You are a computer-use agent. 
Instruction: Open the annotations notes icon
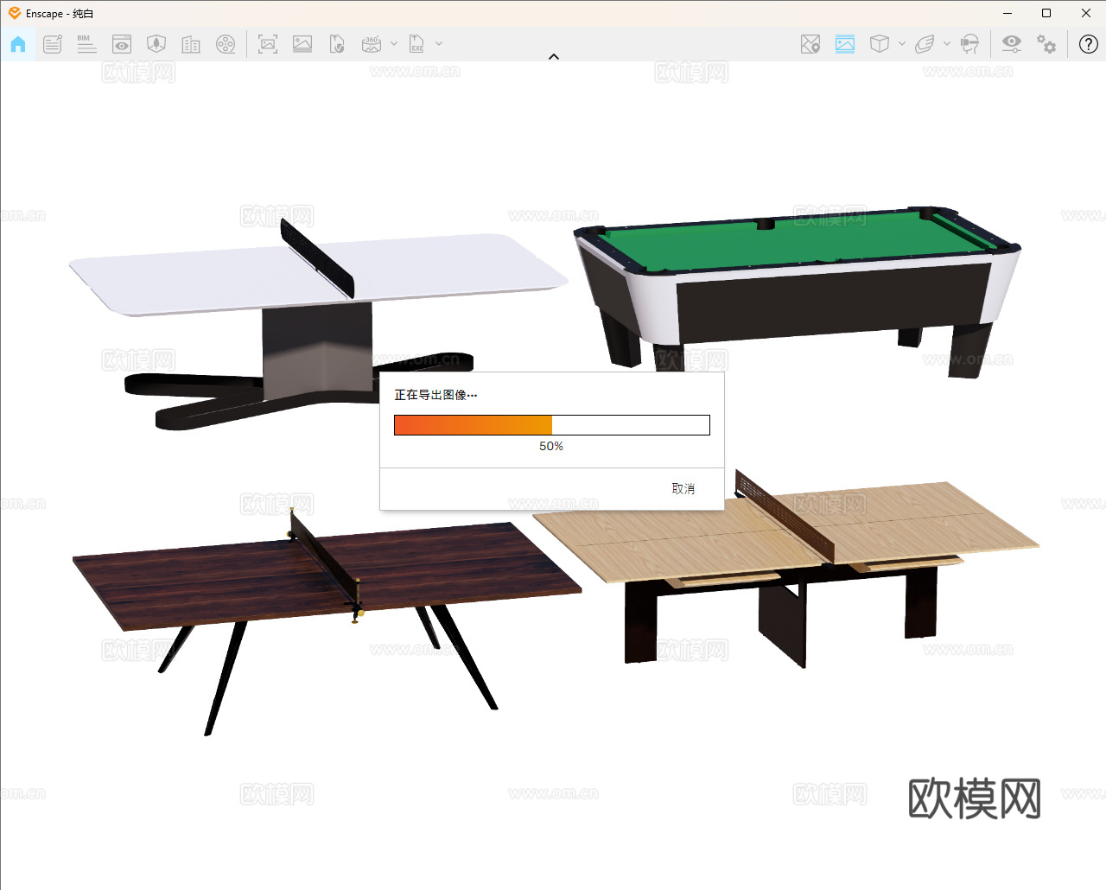(53, 44)
